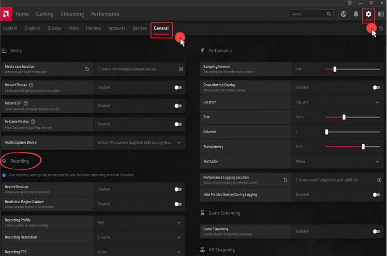Open Instant Replay help tooltip
The height and width of the screenshot is (256, 387).
click(x=31, y=85)
